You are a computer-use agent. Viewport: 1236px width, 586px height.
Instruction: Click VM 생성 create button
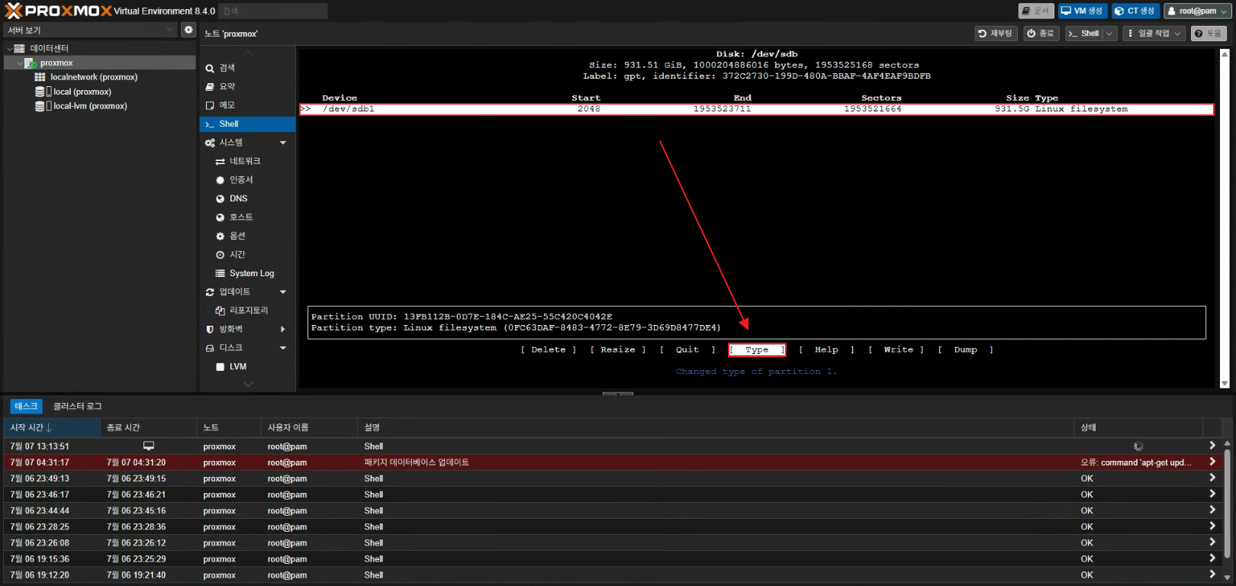(1082, 11)
